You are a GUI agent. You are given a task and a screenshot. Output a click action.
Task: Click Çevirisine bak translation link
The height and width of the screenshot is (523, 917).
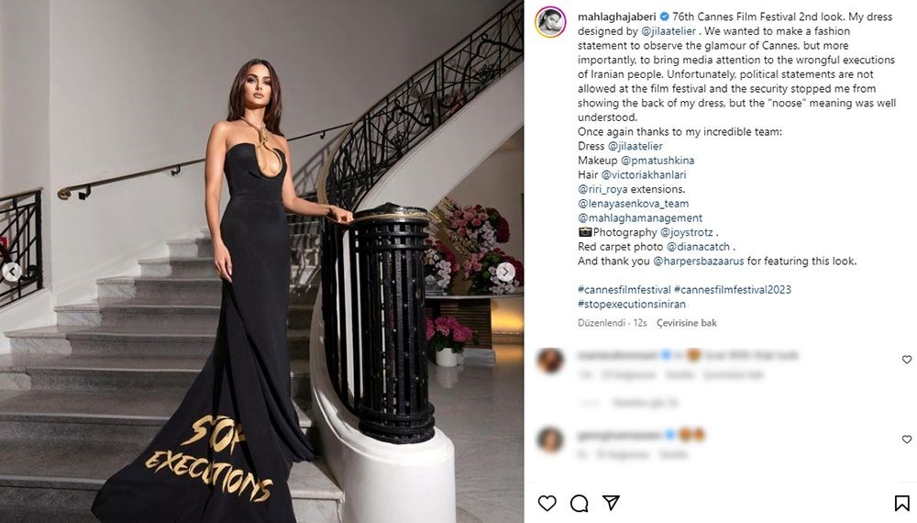[x=686, y=323]
